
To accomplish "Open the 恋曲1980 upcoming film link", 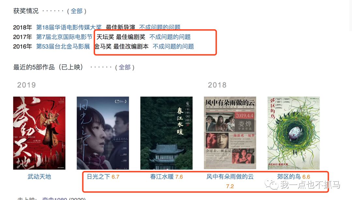I will coord(54,199).
